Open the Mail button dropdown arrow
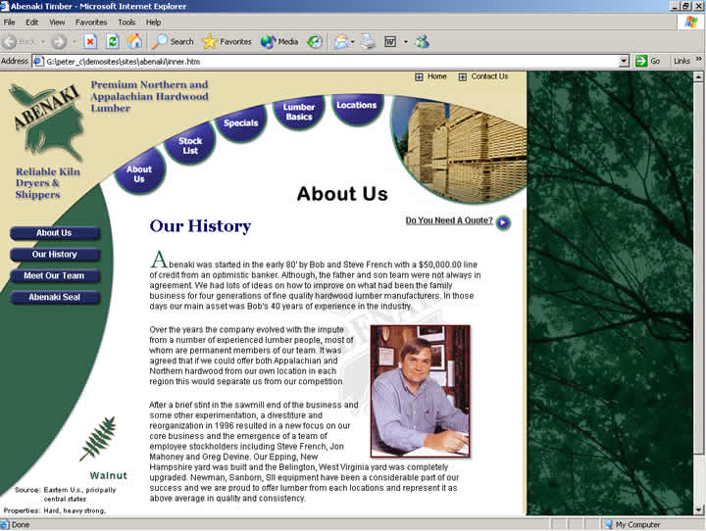The width and height of the screenshot is (706, 531). [353, 42]
